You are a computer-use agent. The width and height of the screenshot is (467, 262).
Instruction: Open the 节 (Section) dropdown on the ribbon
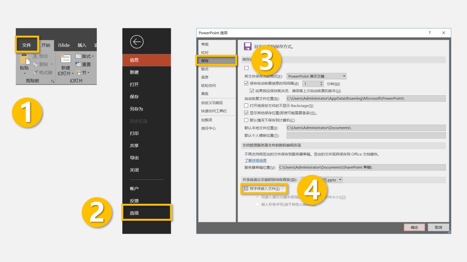(x=83, y=72)
